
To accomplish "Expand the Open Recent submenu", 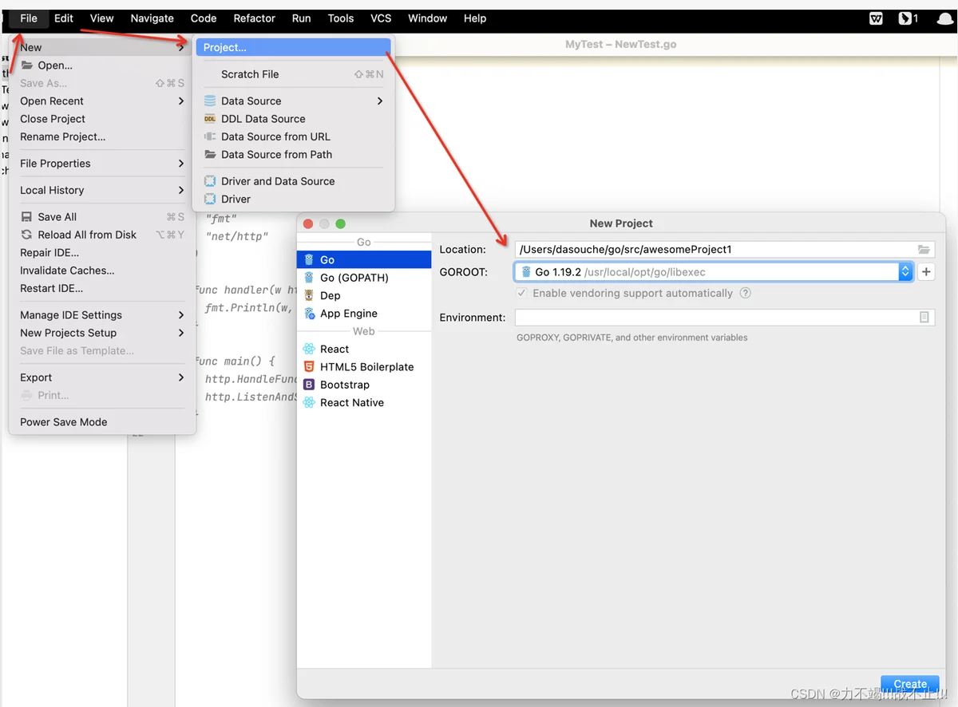I will coord(182,101).
